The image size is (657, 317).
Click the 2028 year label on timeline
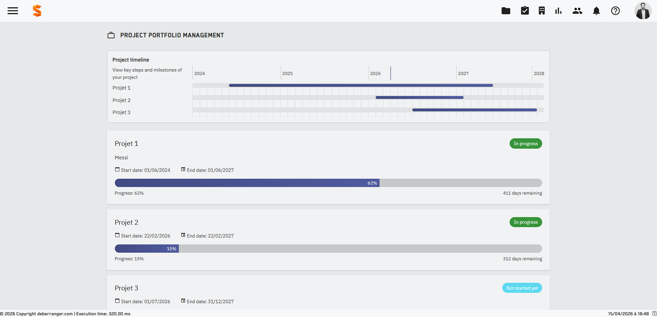539,73
